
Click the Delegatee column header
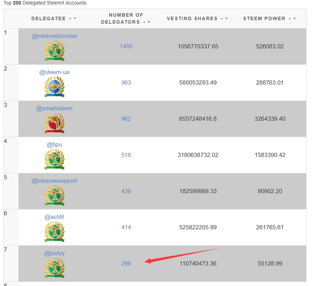point(49,19)
